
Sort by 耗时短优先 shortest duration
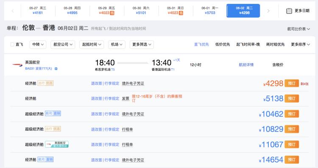[276, 45]
